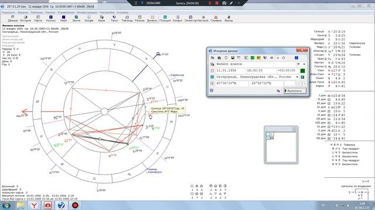The height and width of the screenshot is (210, 375).
Task: Edit the name field Филипп Хохлов
Action: 256,64
